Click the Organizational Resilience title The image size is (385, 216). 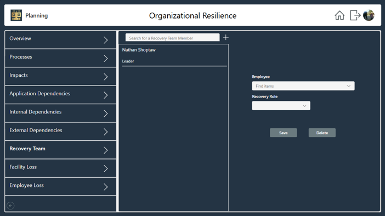(192, 16)
